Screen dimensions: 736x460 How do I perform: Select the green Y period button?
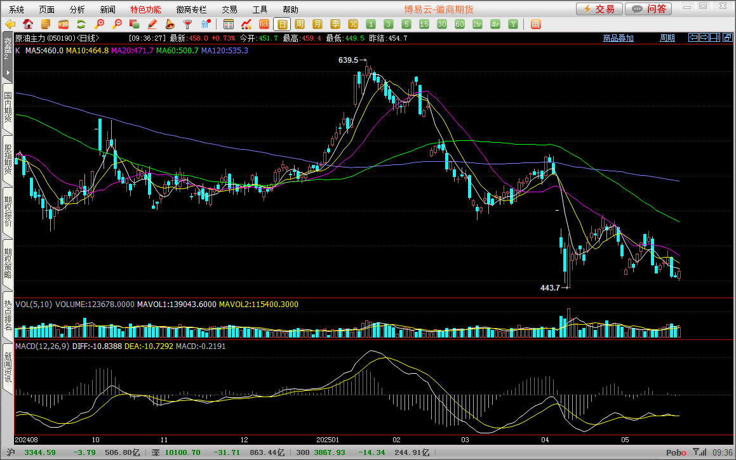pyautogui.click(x=513, y=24)
